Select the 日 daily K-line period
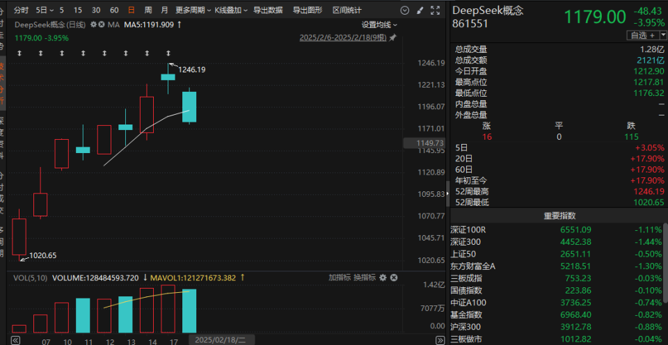Image resolution: width=668 pixels, height=345 pixels. pyautogui.click(x=132, y=10)
